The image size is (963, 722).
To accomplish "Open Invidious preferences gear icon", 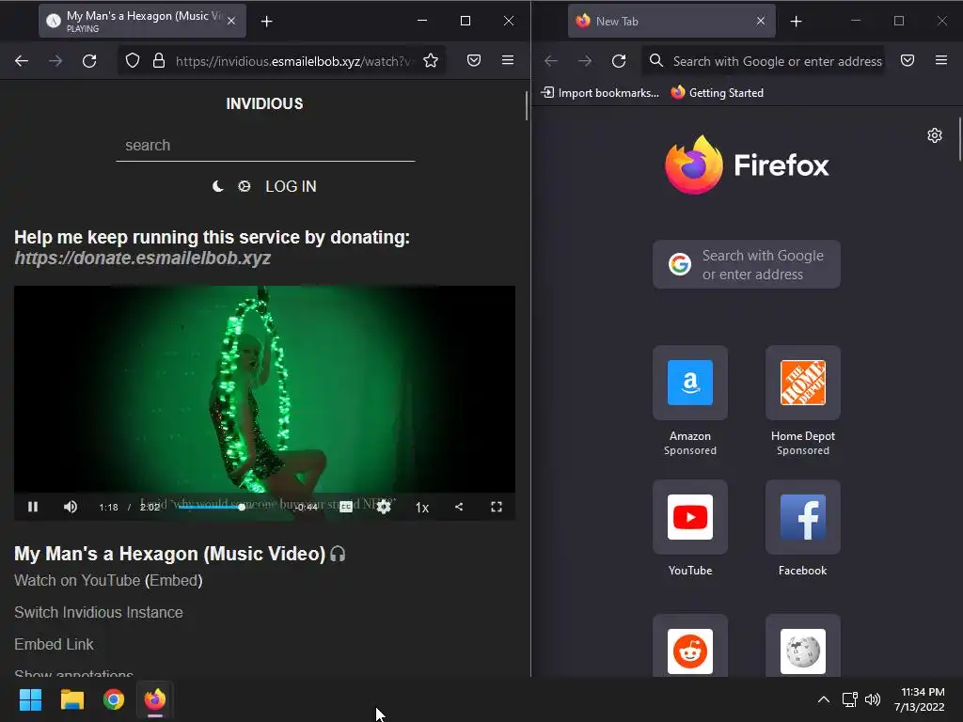I will tap(245, 186).
